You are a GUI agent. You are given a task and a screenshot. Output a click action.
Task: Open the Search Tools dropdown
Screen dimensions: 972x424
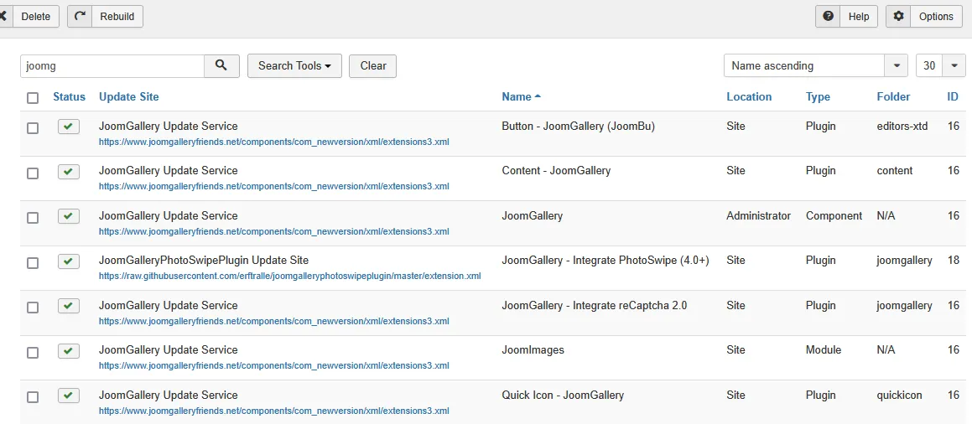click(x=294, y=65)
